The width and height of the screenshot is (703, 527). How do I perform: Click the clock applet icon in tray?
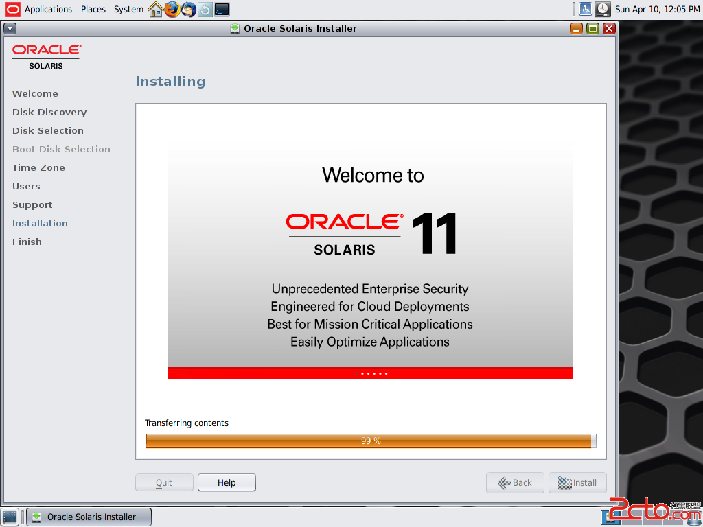coord(603,9)
